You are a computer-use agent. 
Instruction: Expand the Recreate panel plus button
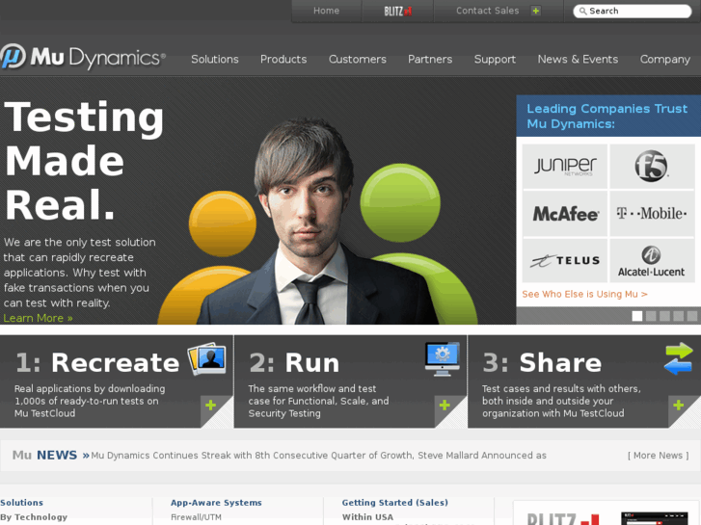click(210, 406)
